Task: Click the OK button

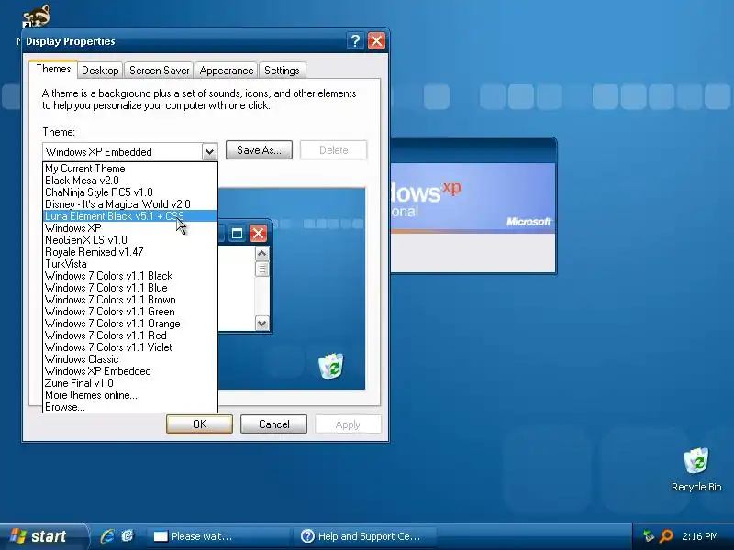Action: pyautogui.click(x=199, y=424)
